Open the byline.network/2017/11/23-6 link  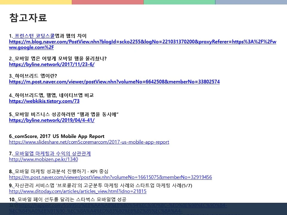(x=52, y=64)
